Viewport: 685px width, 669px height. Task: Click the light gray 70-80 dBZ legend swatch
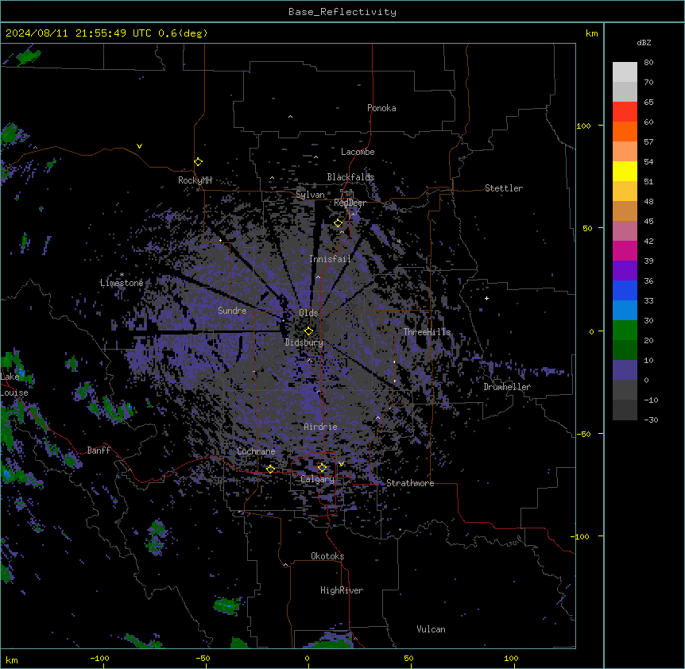[625, 72]
